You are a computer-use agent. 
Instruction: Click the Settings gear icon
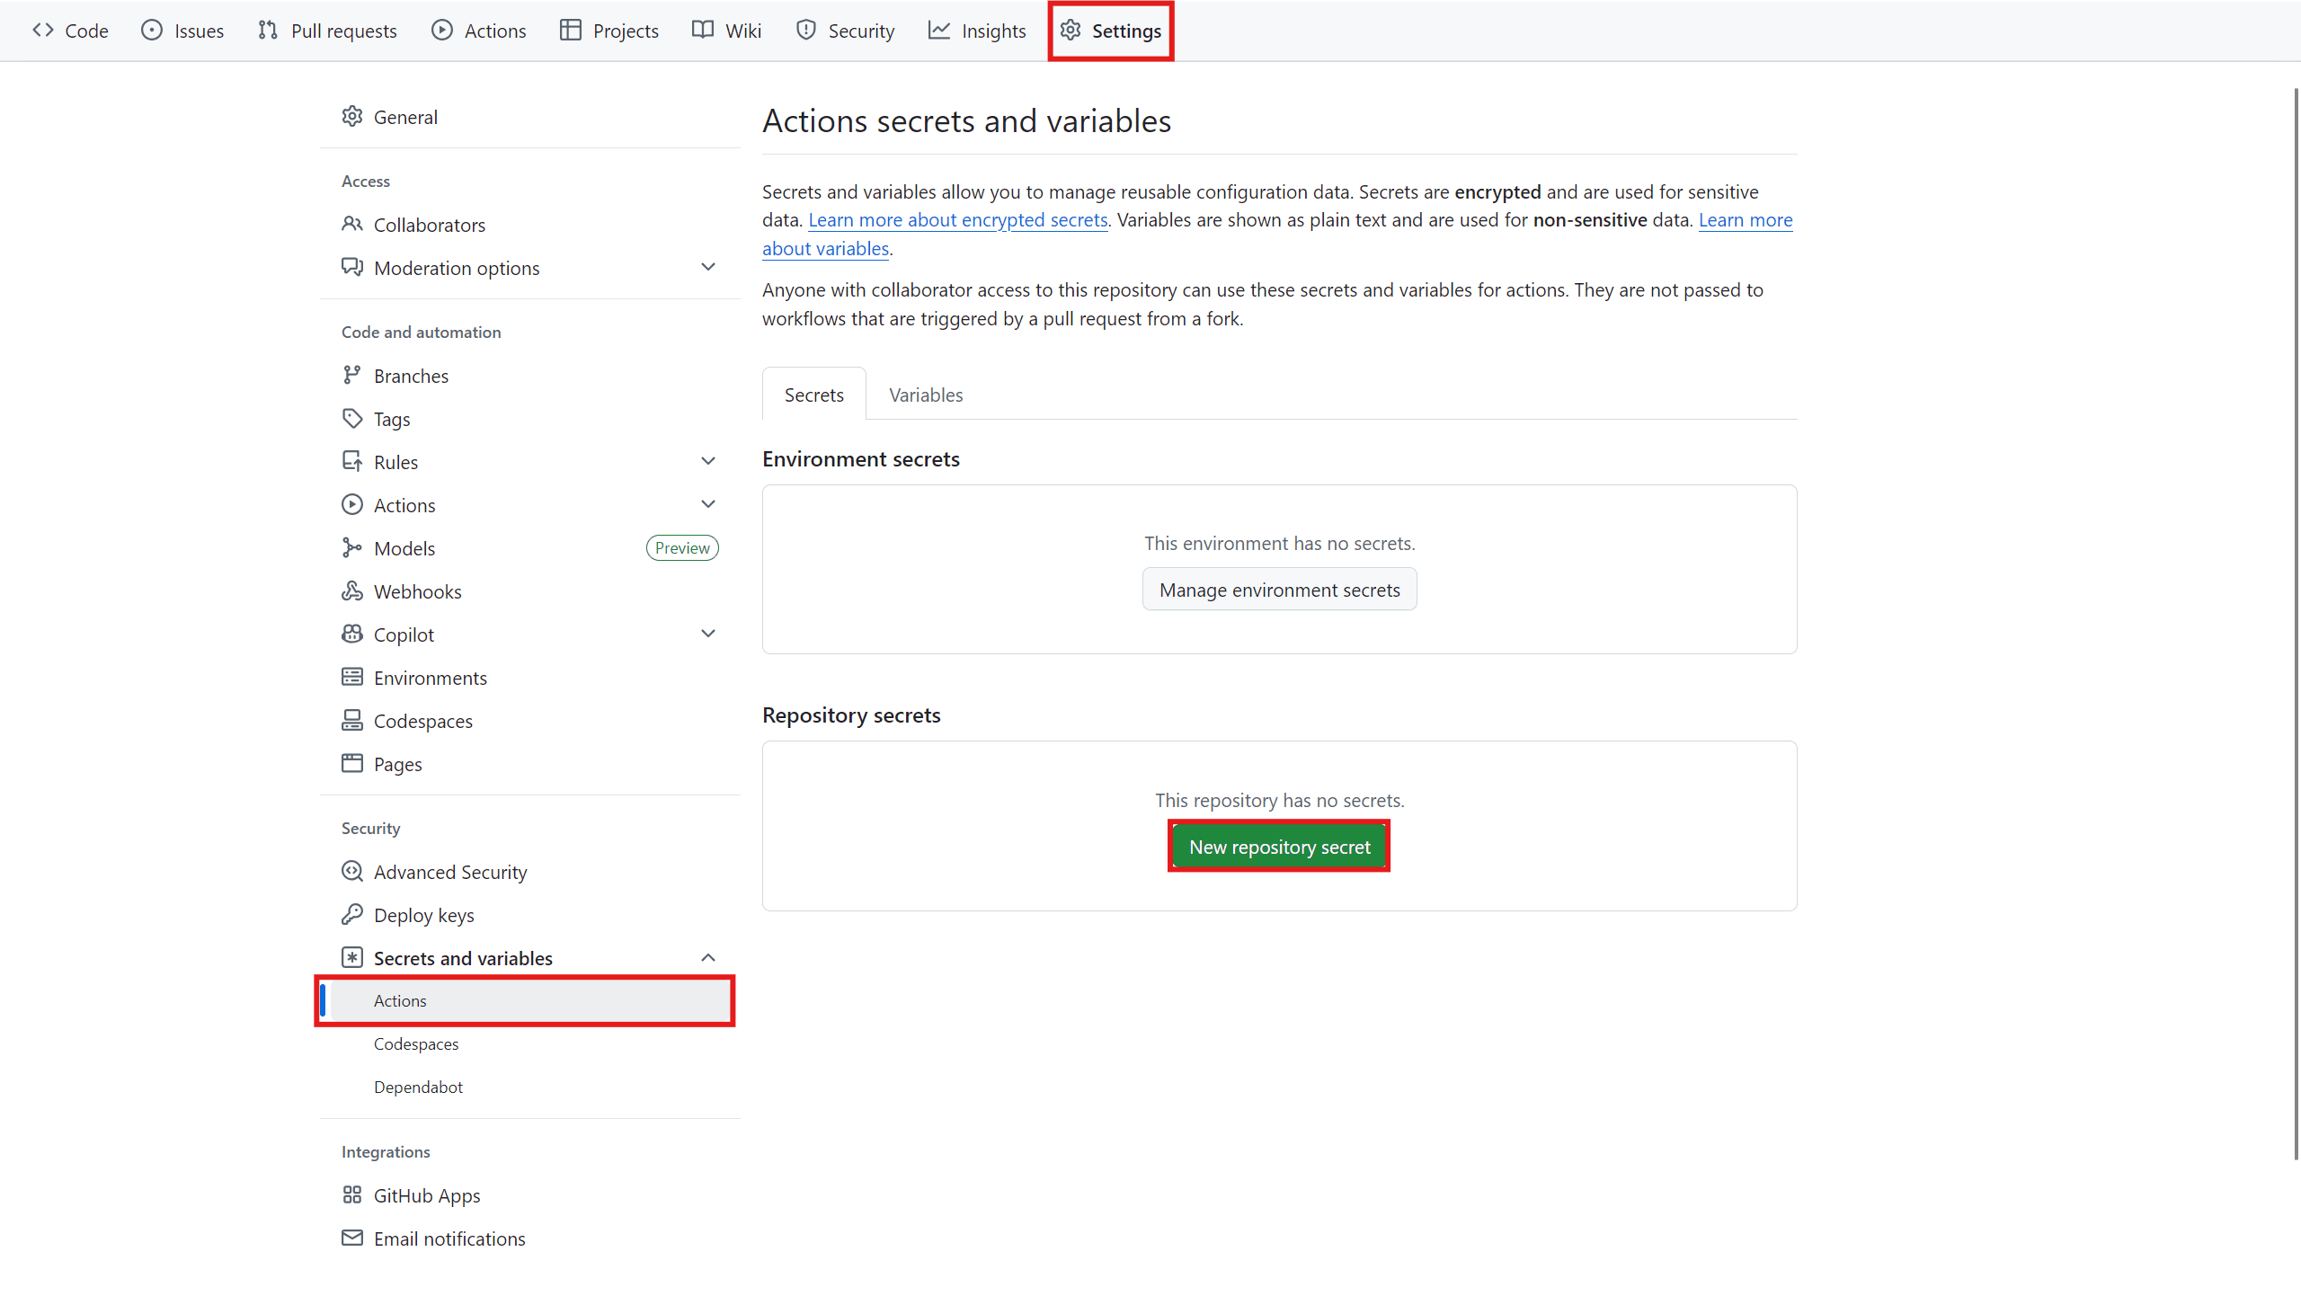[x=1071, y=31]
